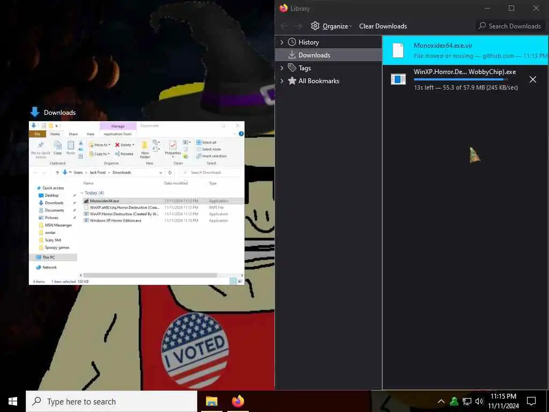Click the Monoxidex64.exe.vir file icon in Library
Viewport: 549px width, 412px height.
tap(398, 50)
